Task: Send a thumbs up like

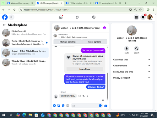Action: click(x=106, y=105)
